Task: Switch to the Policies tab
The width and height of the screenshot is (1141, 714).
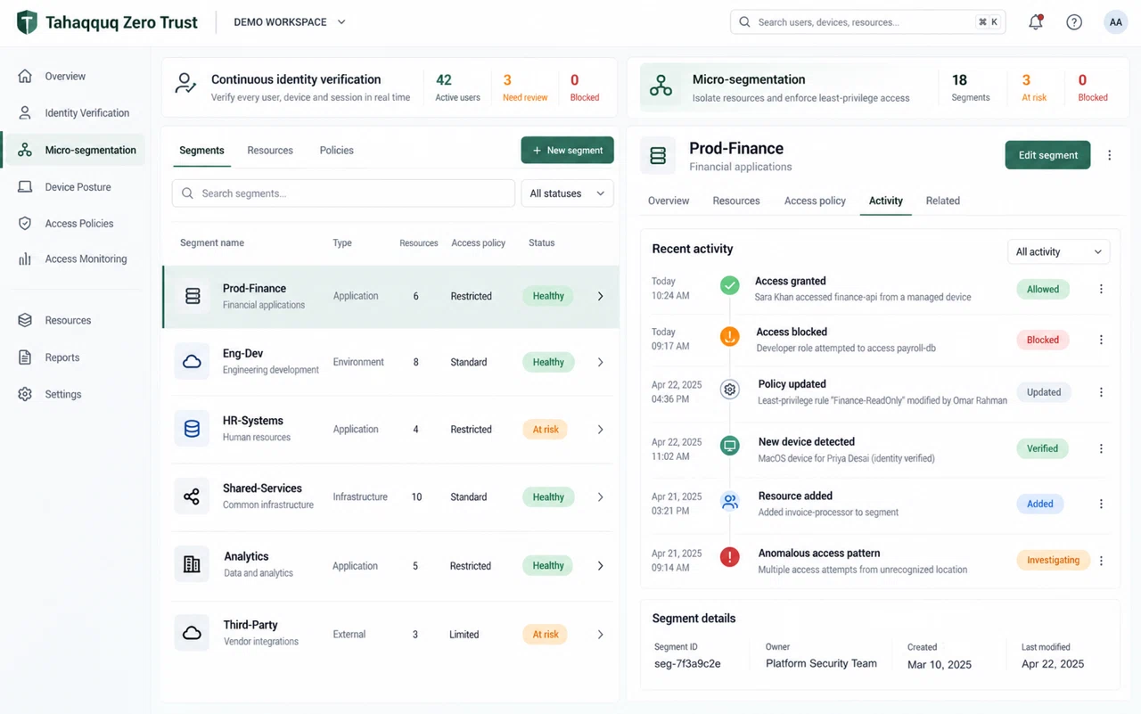Action: coord(337,151)
